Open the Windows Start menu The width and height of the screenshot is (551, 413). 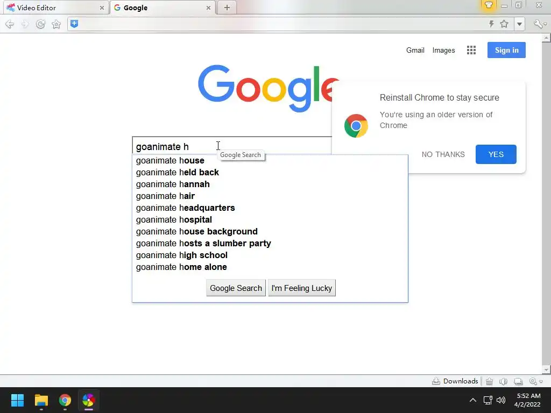pyautogui.click(x=17, y=400)
